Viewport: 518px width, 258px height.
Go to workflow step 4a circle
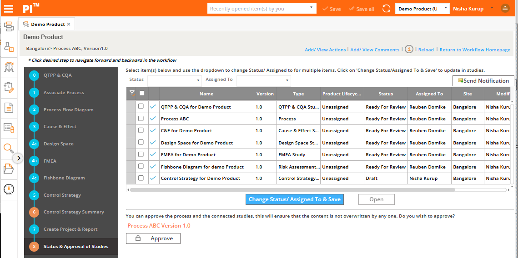(34, 144)
